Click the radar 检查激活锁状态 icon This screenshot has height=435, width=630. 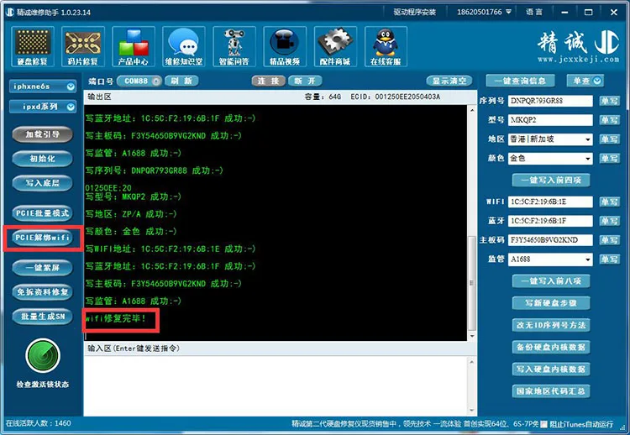point(43,355)
